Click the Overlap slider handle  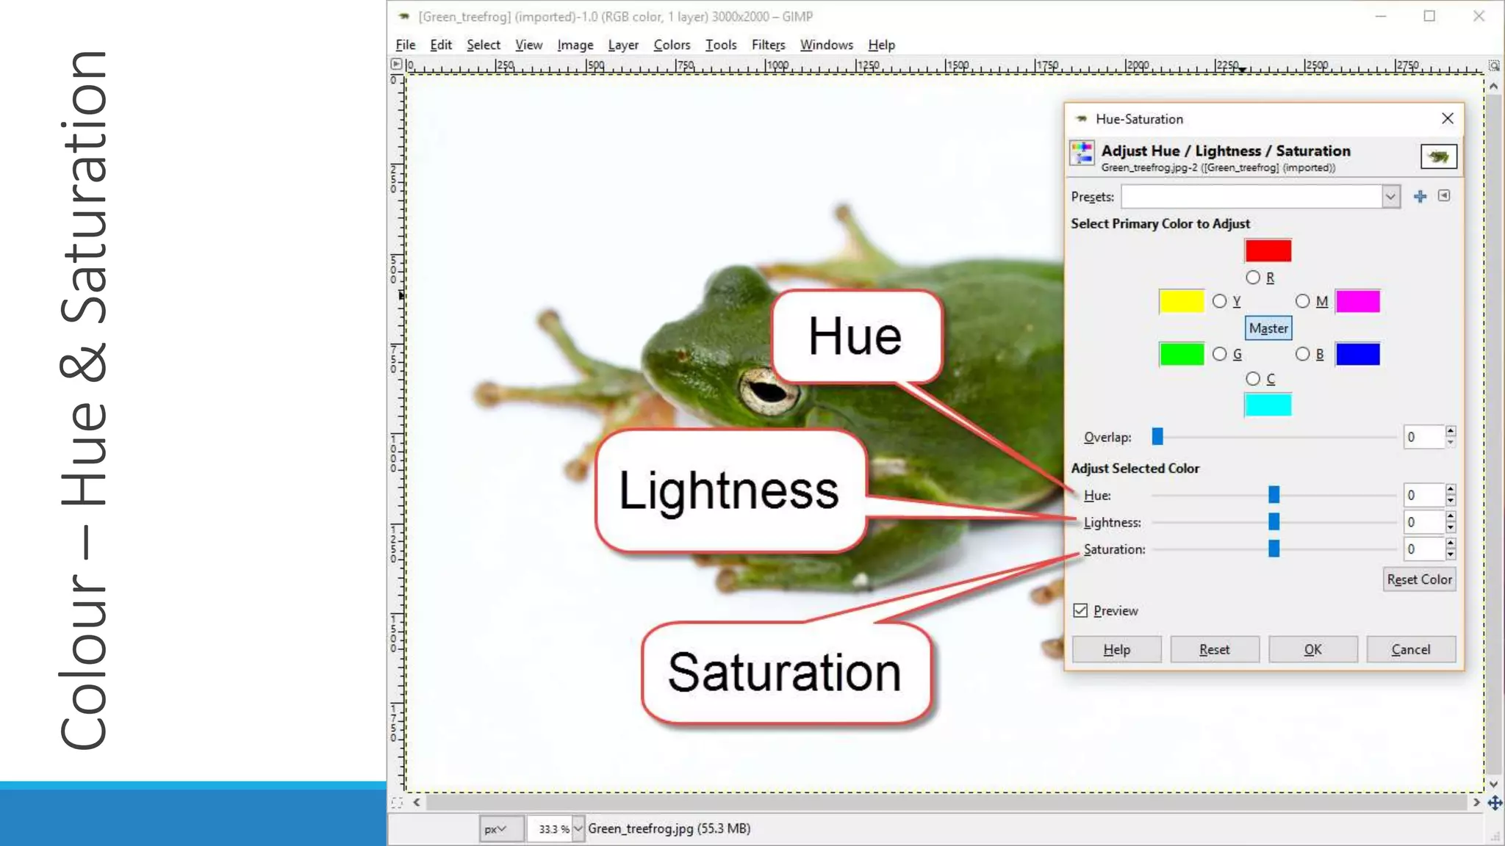pyautogui.click(x=1157, y=437)
